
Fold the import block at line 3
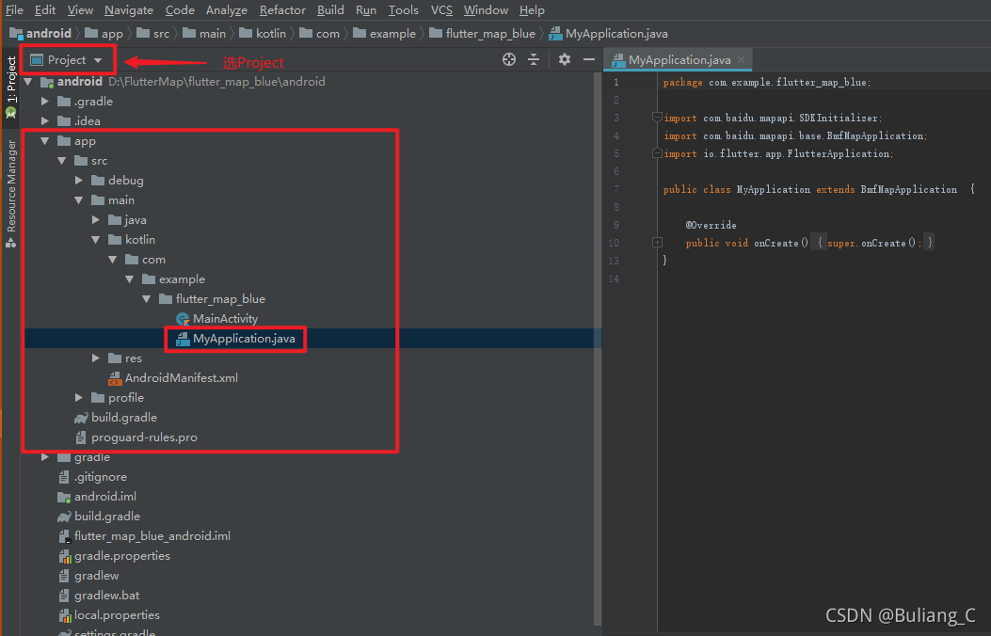click(657, 118)
